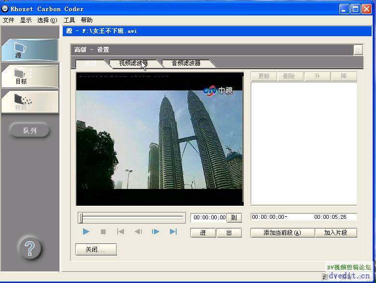Step back one frame
This screenshot has width=376, height=283.
click(x=138, y=232)
